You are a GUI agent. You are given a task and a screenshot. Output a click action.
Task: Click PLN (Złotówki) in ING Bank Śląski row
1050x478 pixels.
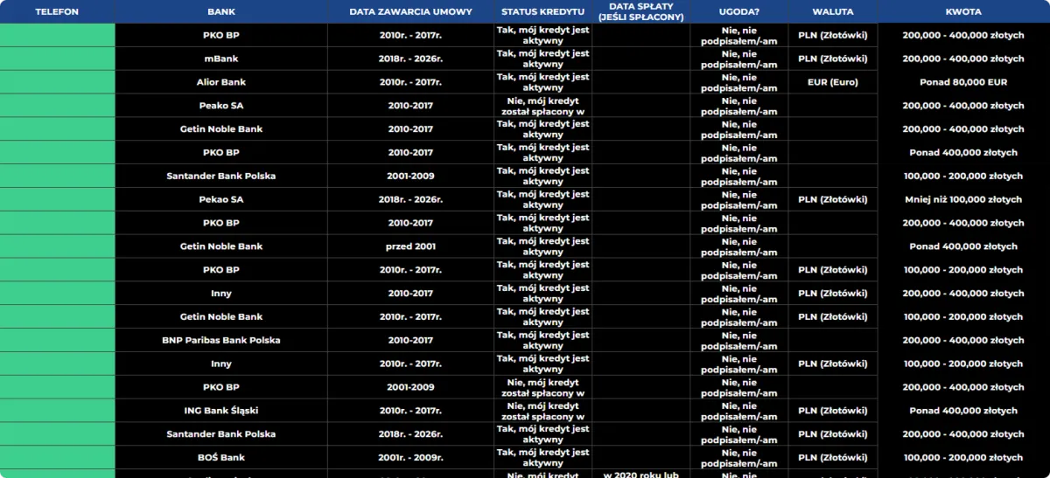[832, 411]
